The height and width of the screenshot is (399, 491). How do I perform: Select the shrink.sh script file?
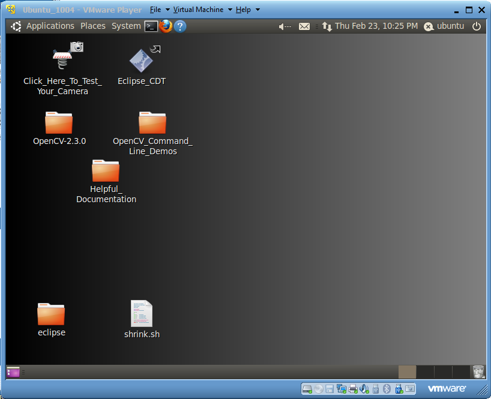pyautogui.click(x=142, y=319)
